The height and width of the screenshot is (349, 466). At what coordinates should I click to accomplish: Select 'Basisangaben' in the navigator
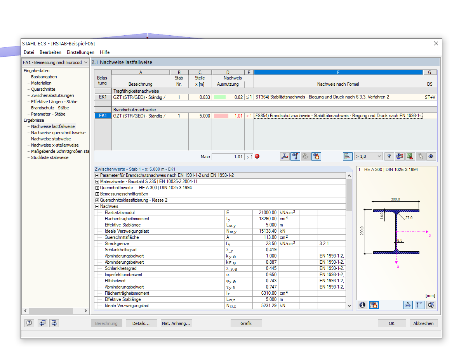pyautogui.click(x=43, y=77)
